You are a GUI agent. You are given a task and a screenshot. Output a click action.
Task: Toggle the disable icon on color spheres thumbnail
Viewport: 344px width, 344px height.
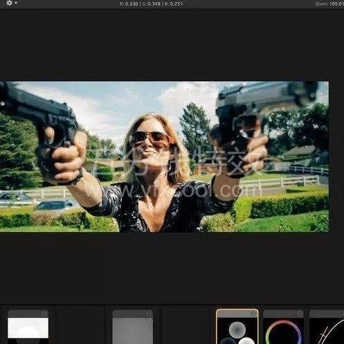(253, 314)
